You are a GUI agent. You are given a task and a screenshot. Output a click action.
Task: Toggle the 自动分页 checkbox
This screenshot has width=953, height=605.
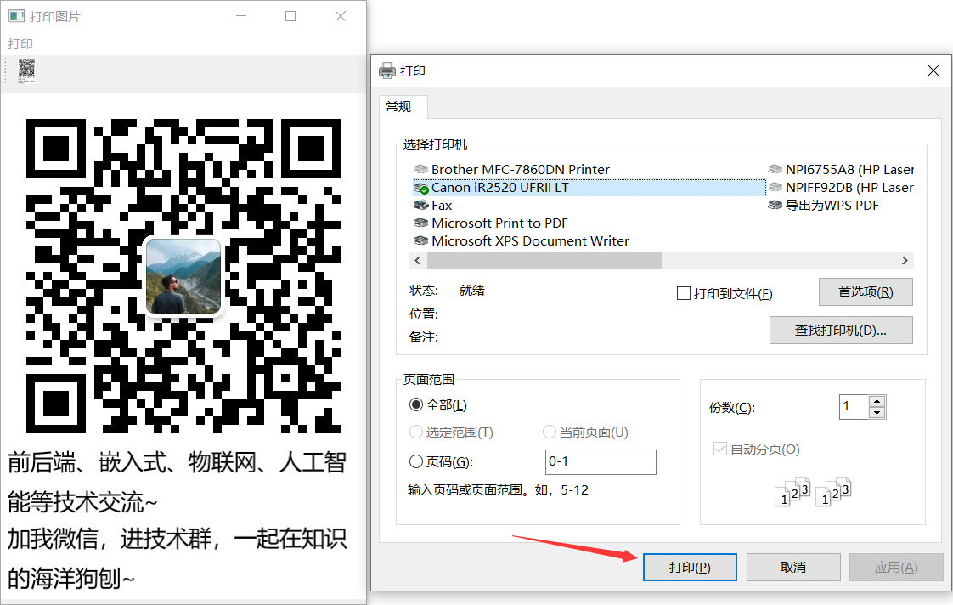(x=720, y=450)
